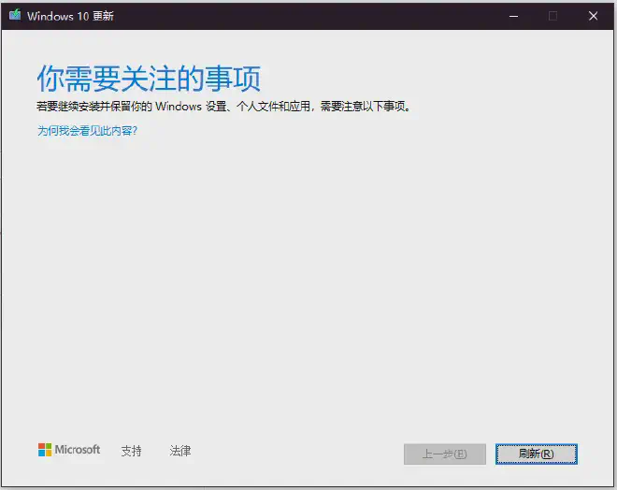Screen dimensions: 617x490
Task: Open the '为何我会看见此内容?' link
Action: click(87, 131)
